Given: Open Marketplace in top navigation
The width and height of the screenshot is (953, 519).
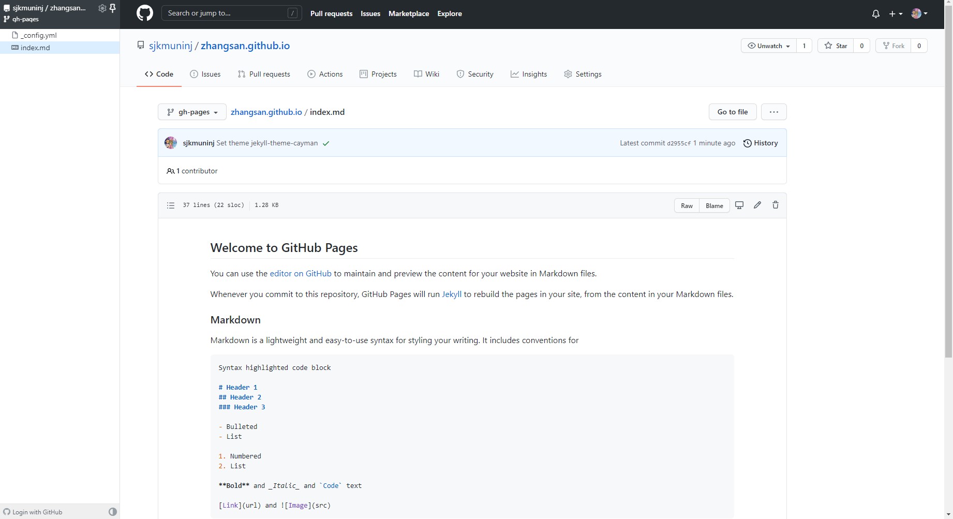Looking at the screenshot, I should (409, 14).
